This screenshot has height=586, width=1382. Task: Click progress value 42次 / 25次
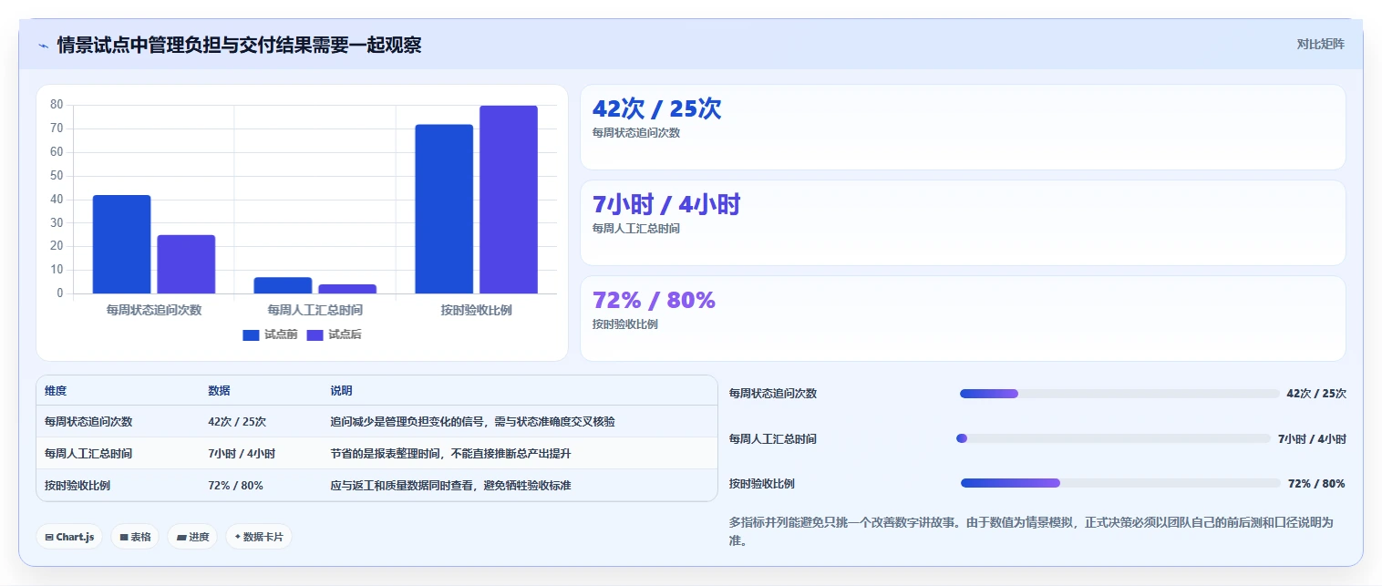1316,394
